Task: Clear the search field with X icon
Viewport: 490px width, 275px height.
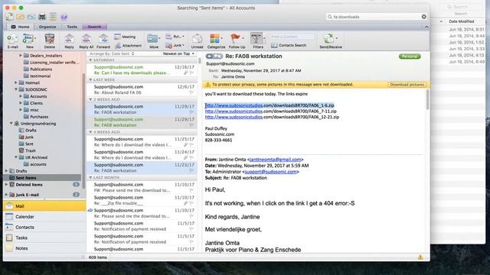Action: (x=423, y=17)
